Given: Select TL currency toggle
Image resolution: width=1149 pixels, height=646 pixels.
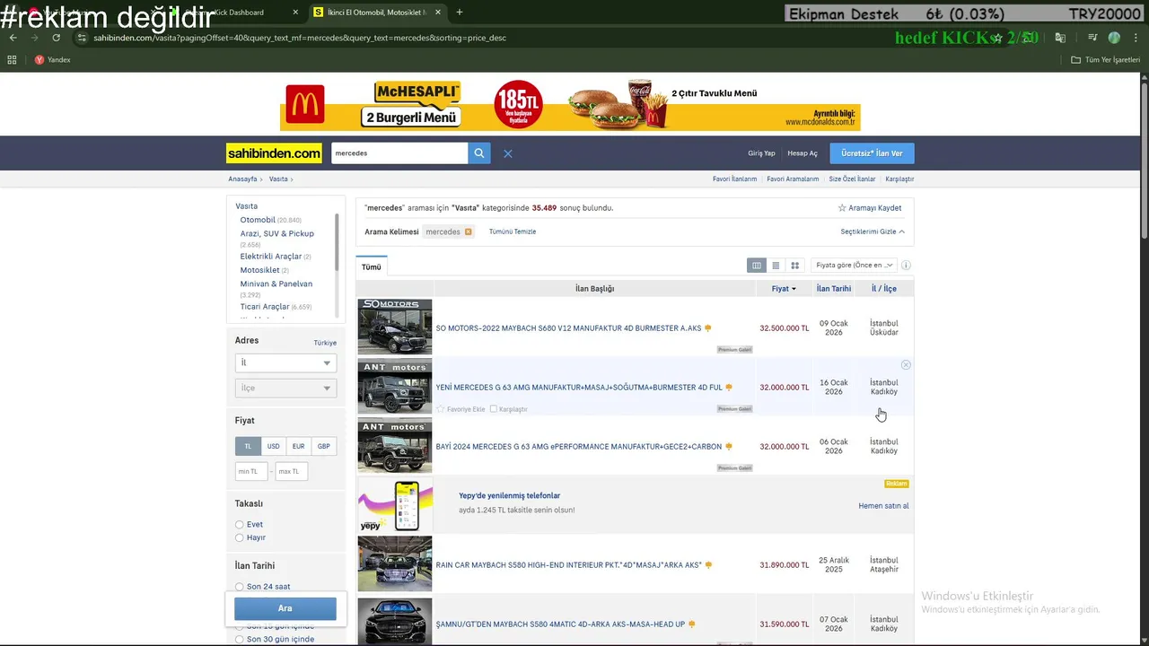Looking at the screenshot, I should click(248, 446).
